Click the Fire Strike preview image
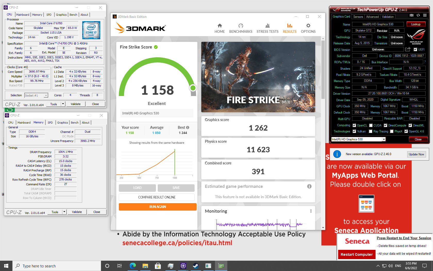 coord(258,77)
